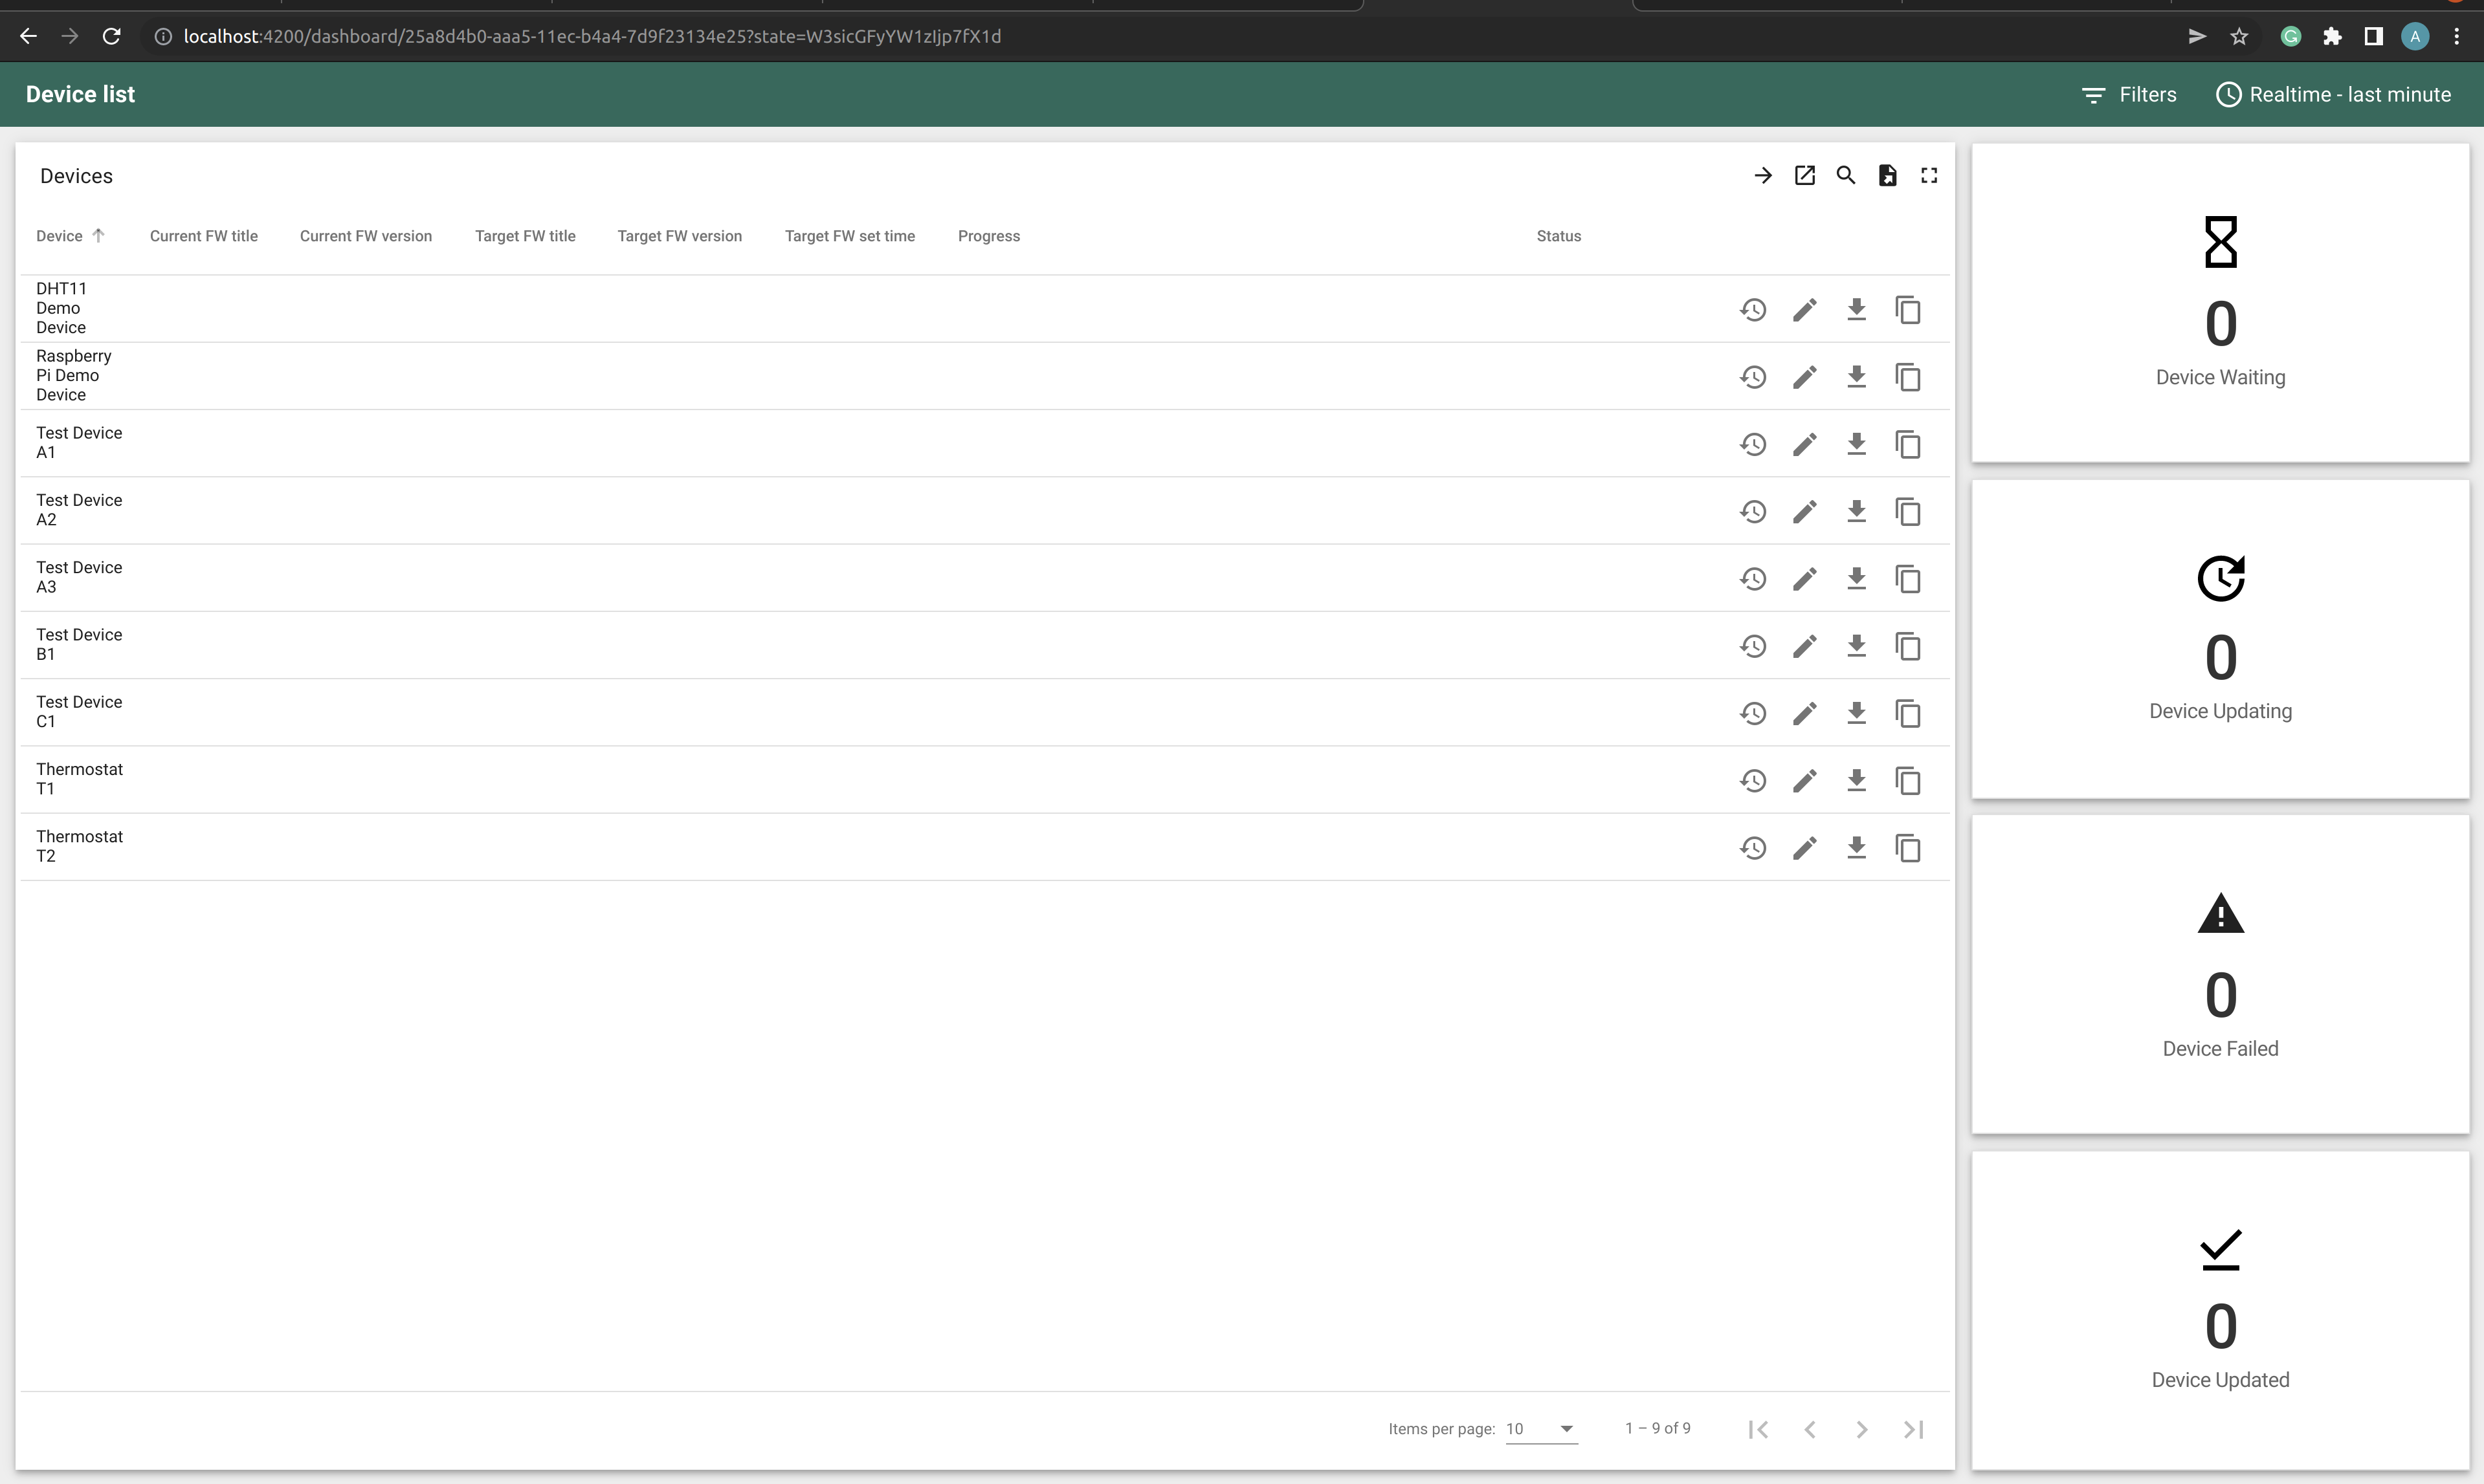Edit firmware of Raspberry Pi Demo Device
The width and height of the screenshot is (2484, 1484).
coord(1804,377)
